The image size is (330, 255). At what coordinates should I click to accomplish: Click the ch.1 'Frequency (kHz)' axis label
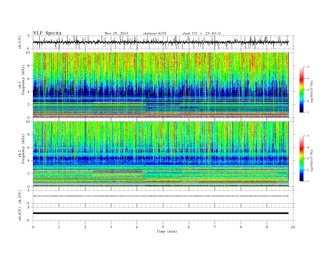tap(23, 80)
